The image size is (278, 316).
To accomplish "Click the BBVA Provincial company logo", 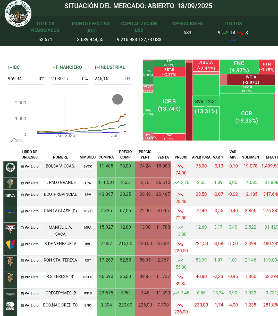I will (x=10, y=196).
